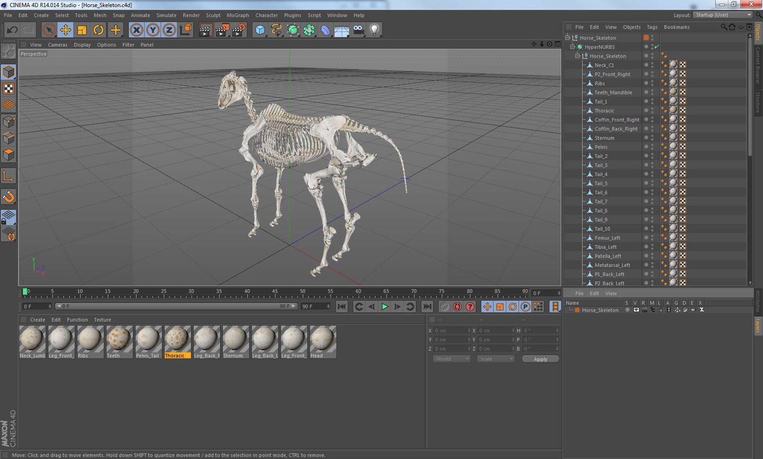
Task: Render active view icon
Action: coord(206,30)
